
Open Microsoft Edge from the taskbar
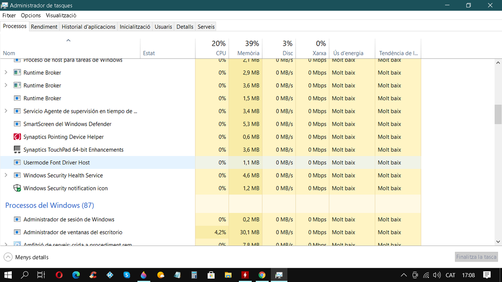[x=76, y=275]
